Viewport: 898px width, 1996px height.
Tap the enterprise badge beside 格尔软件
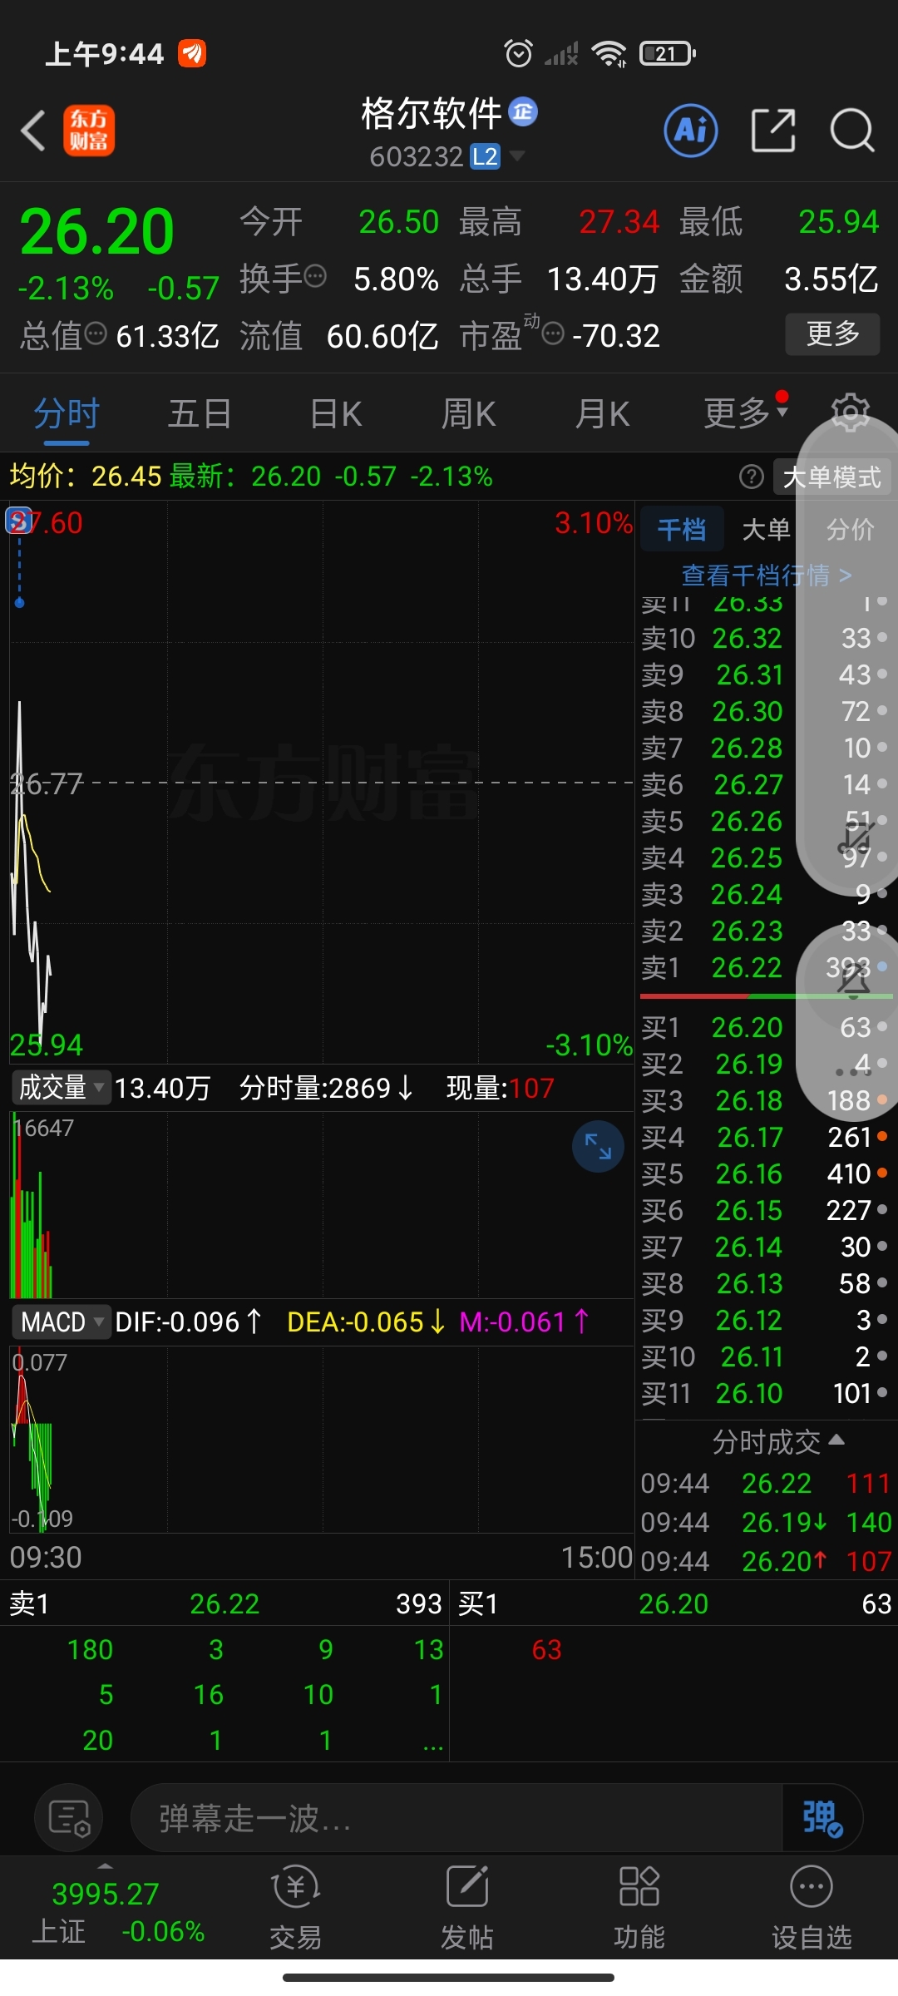(x=523, y=111)
